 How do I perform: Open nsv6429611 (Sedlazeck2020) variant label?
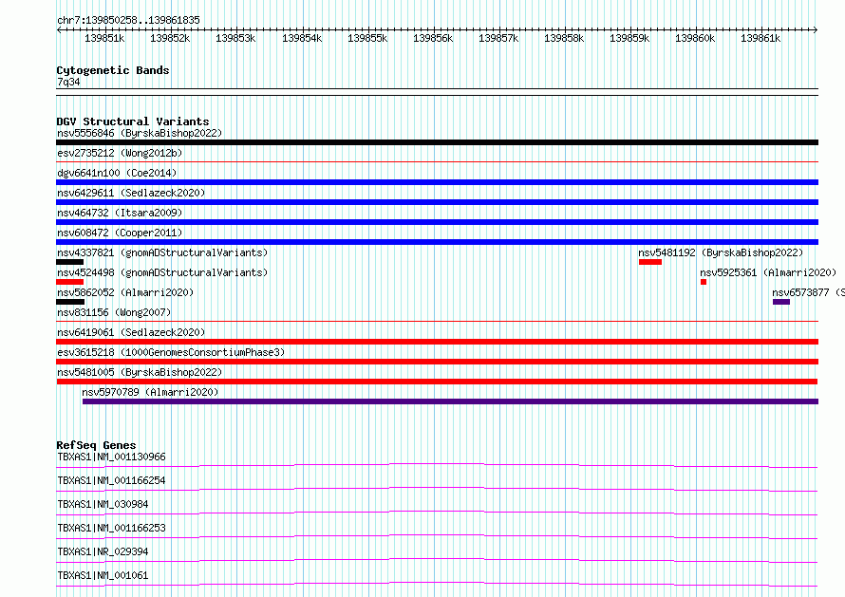(131, 193)
